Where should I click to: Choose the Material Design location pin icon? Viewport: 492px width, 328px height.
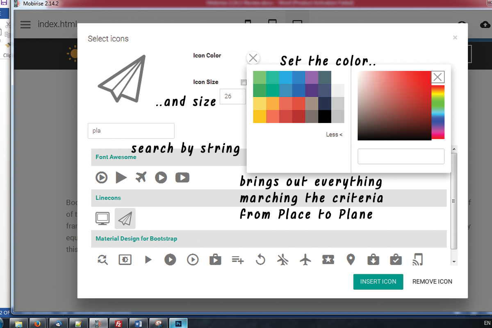[x=351, y=260]
